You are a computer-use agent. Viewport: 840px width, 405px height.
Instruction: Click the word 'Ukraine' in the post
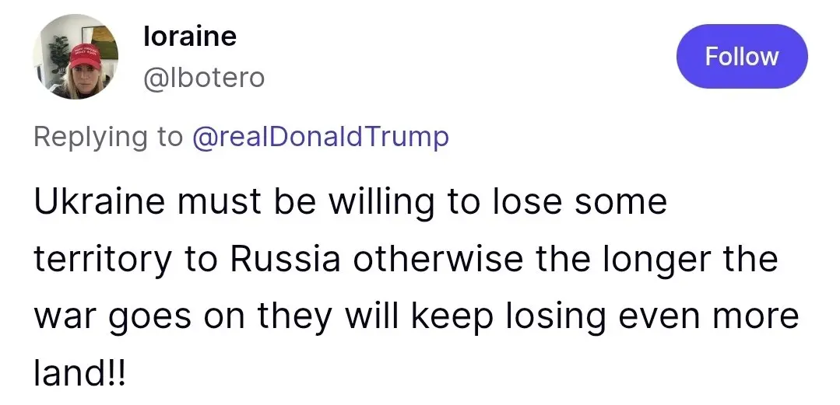point(100,201)
